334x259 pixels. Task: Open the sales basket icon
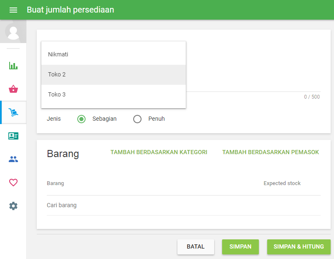13,89
